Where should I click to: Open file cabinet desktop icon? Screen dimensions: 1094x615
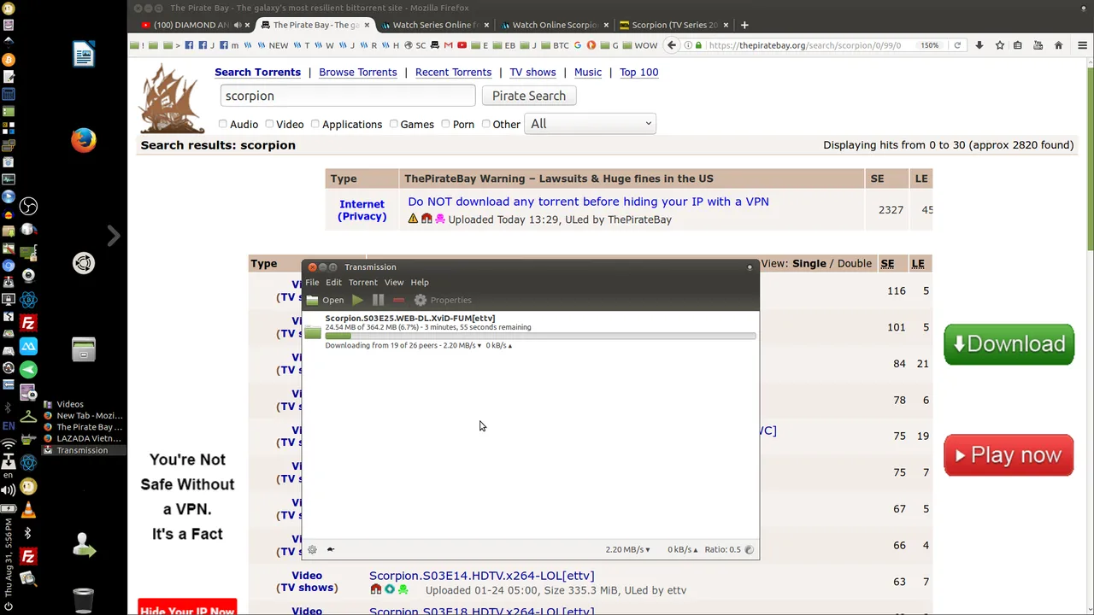coord(84,349)
